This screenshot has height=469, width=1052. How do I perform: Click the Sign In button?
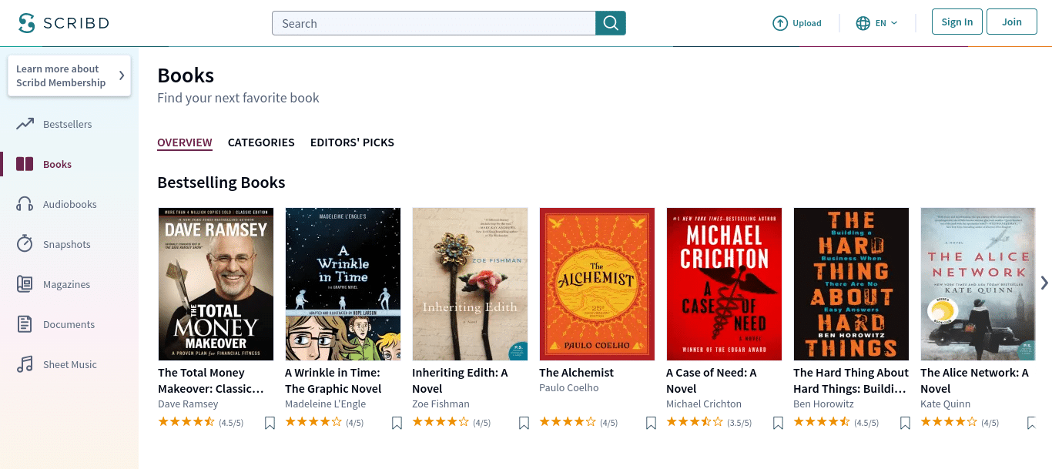click(x=957, y=22)
